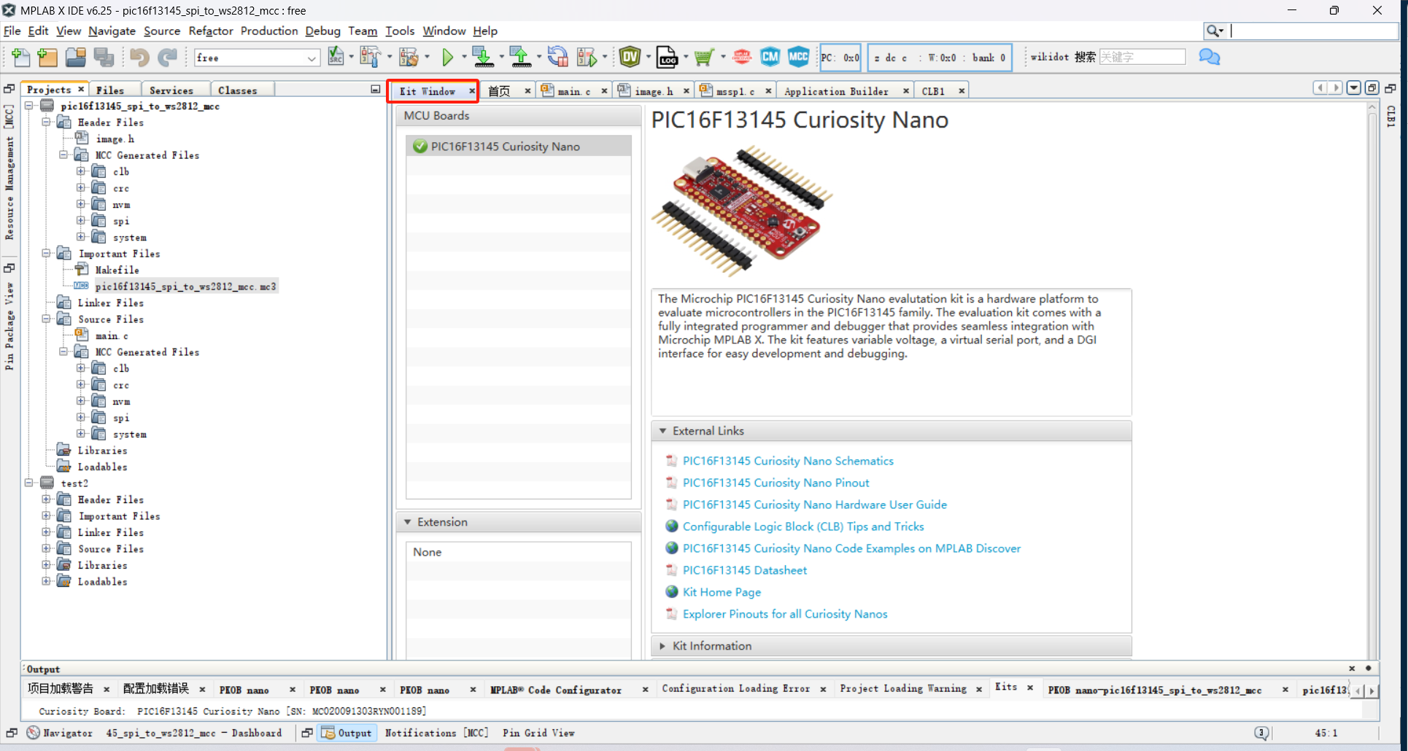Click the CM Content Manager icon
1408x751 pixels.
(x=770, y=57)
